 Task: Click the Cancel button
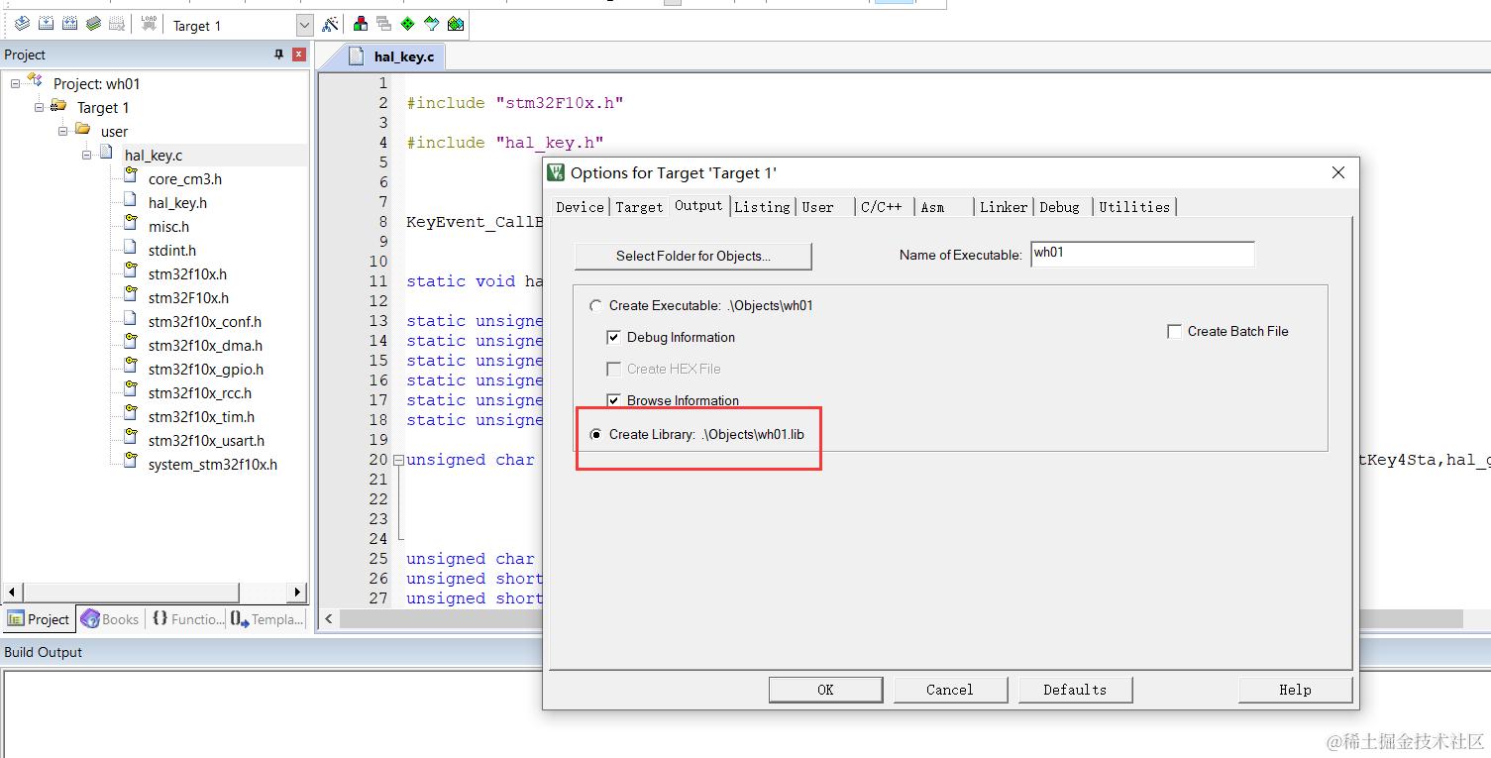(x=950, y=690)
